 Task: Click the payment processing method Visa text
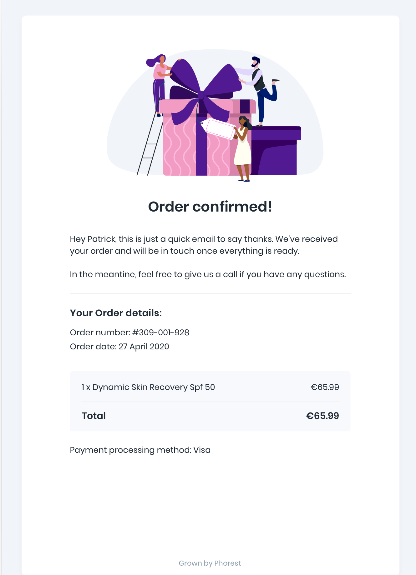(140, 450)
